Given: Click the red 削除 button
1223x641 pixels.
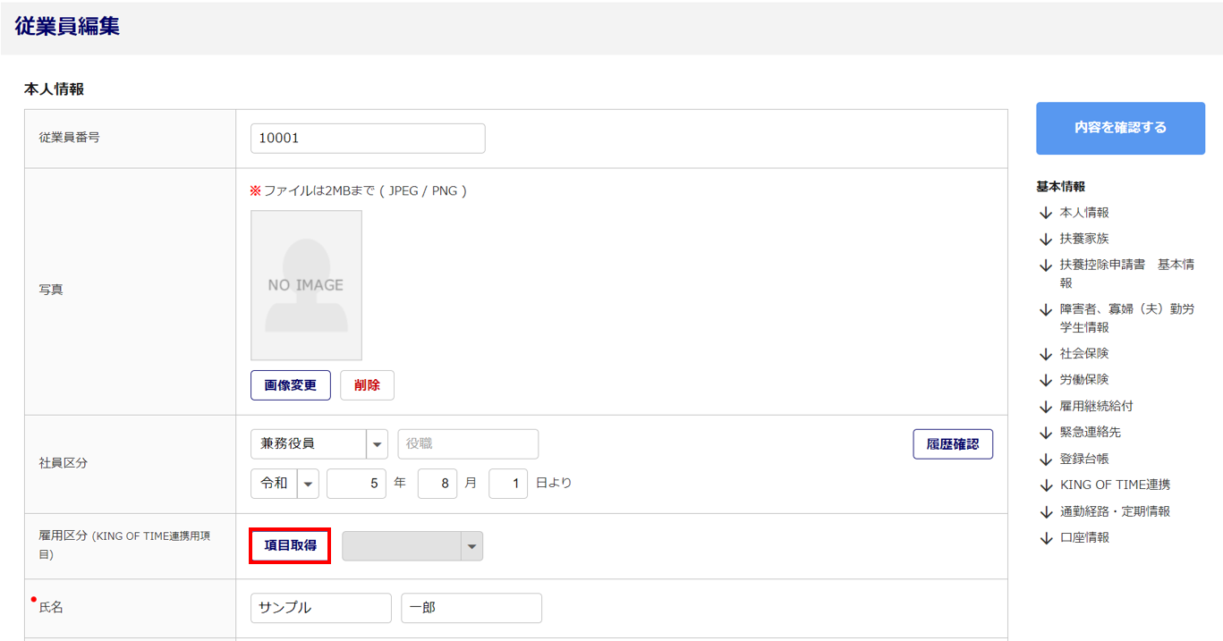Looking at the screenshot, I should [367, 385].
